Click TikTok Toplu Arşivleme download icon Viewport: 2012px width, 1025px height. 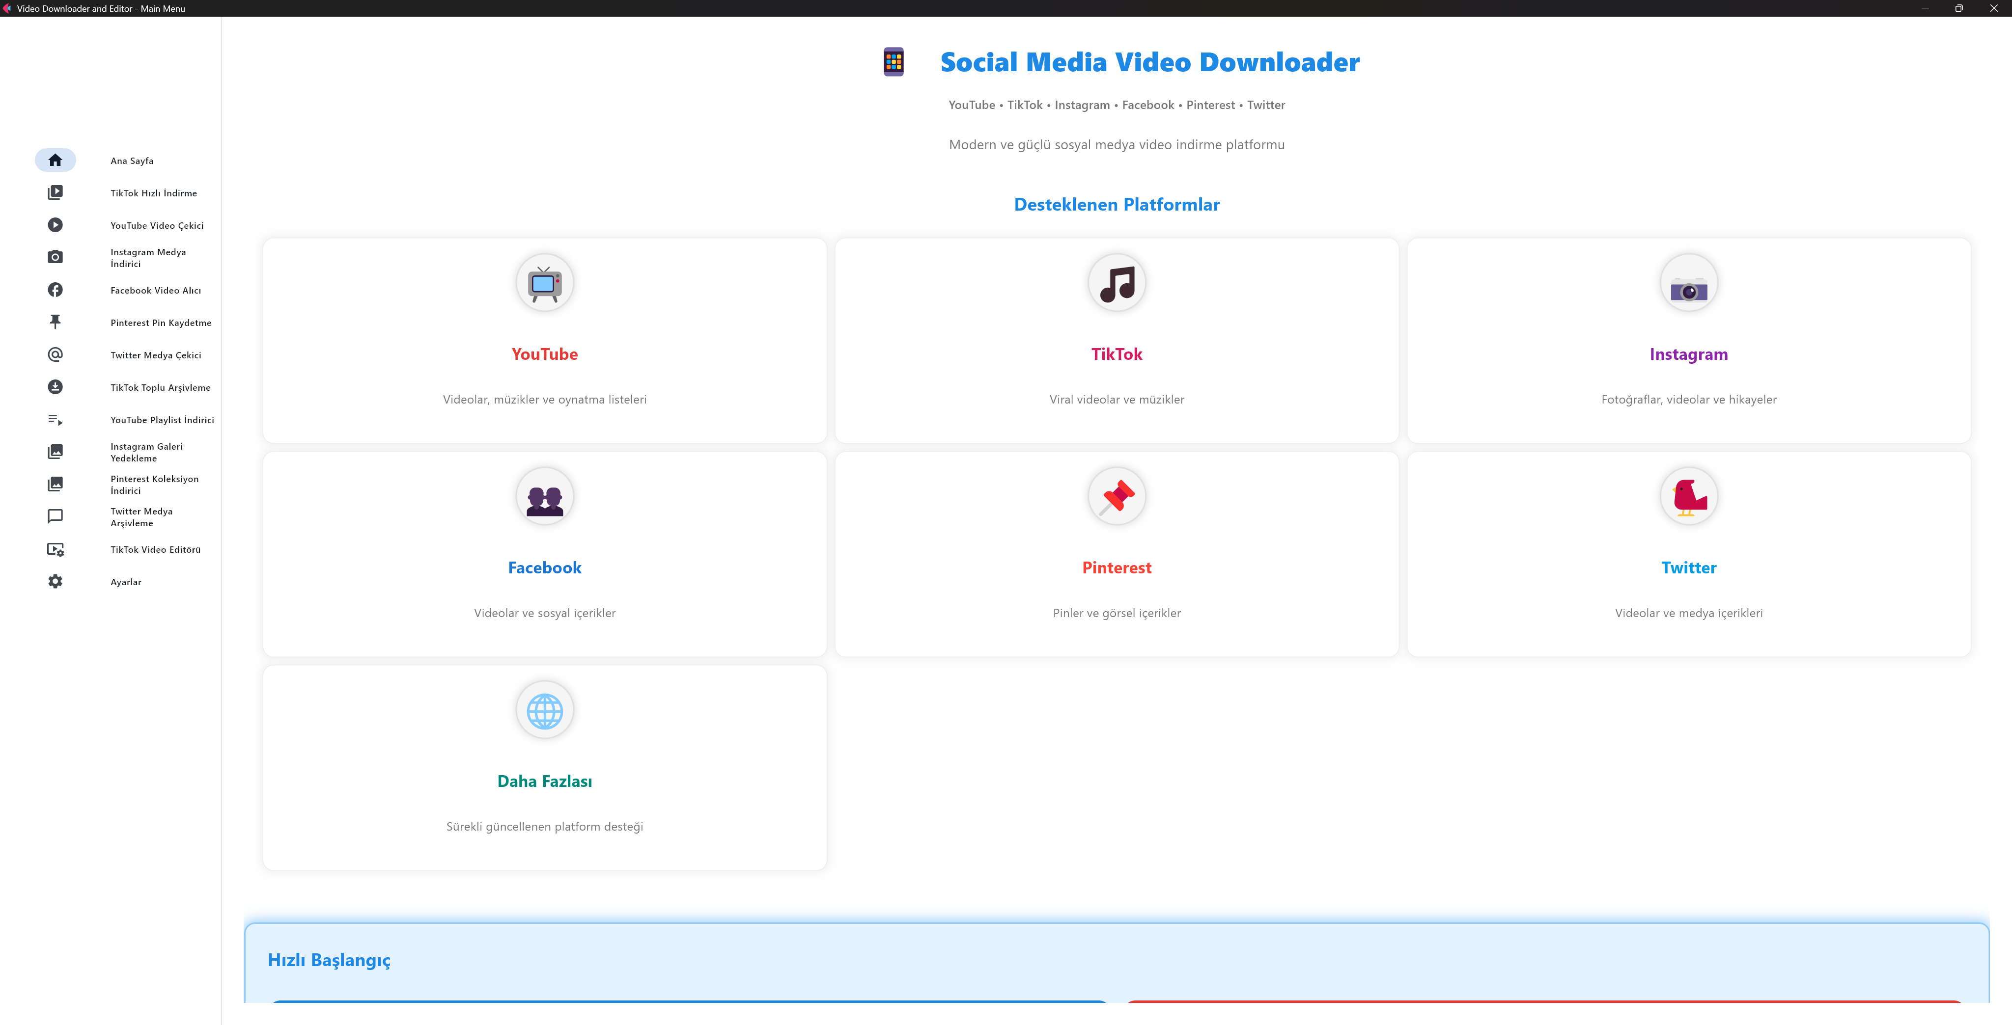[x=55, y=387]
